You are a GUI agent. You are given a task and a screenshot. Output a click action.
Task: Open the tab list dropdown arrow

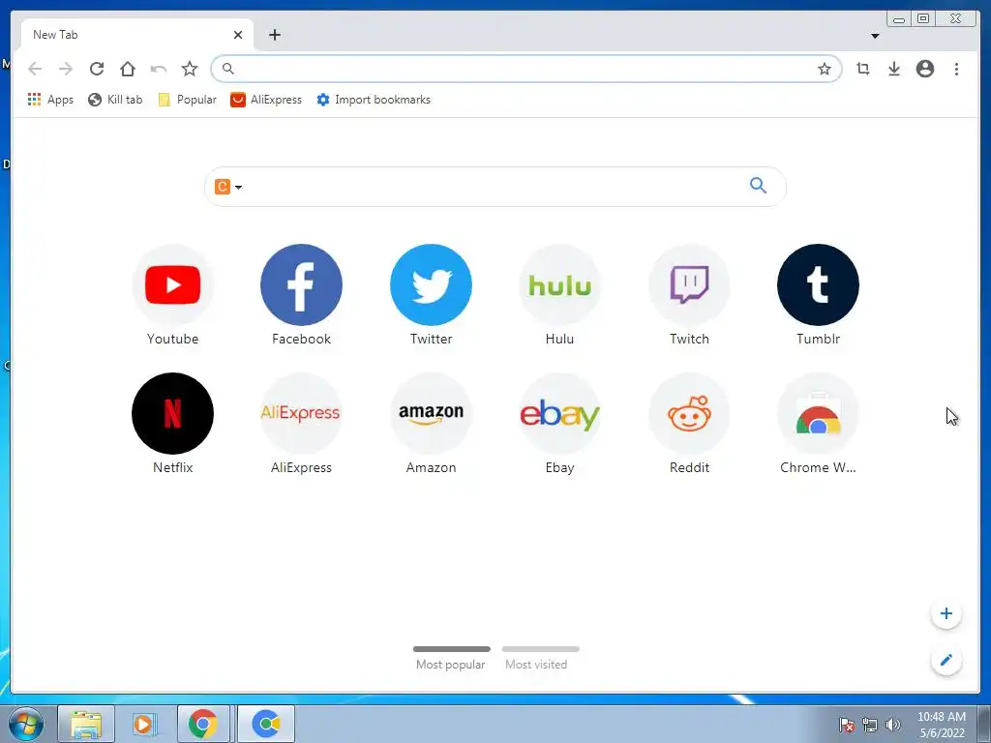(x=875, y=36)
